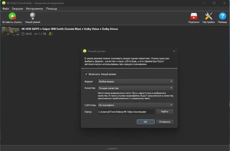Open the Подписки subscriptions icon
Screen dimensions: 230x151
tap(193, 16)
